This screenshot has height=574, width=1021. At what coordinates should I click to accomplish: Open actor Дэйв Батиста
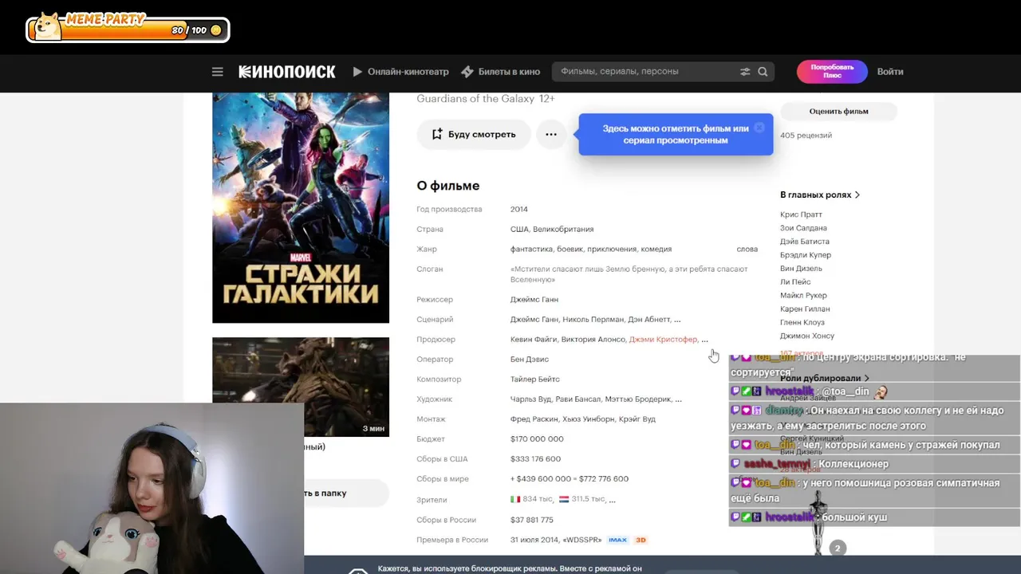coord(805,242)
